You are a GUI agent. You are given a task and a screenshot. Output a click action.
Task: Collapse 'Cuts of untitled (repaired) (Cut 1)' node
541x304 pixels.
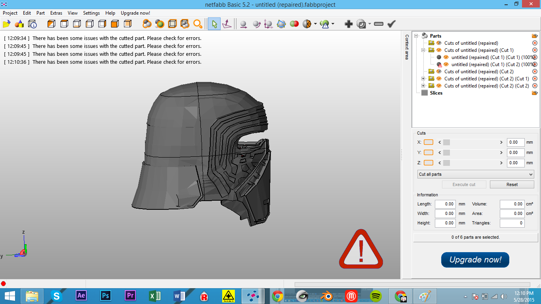(x=423, y=50)
